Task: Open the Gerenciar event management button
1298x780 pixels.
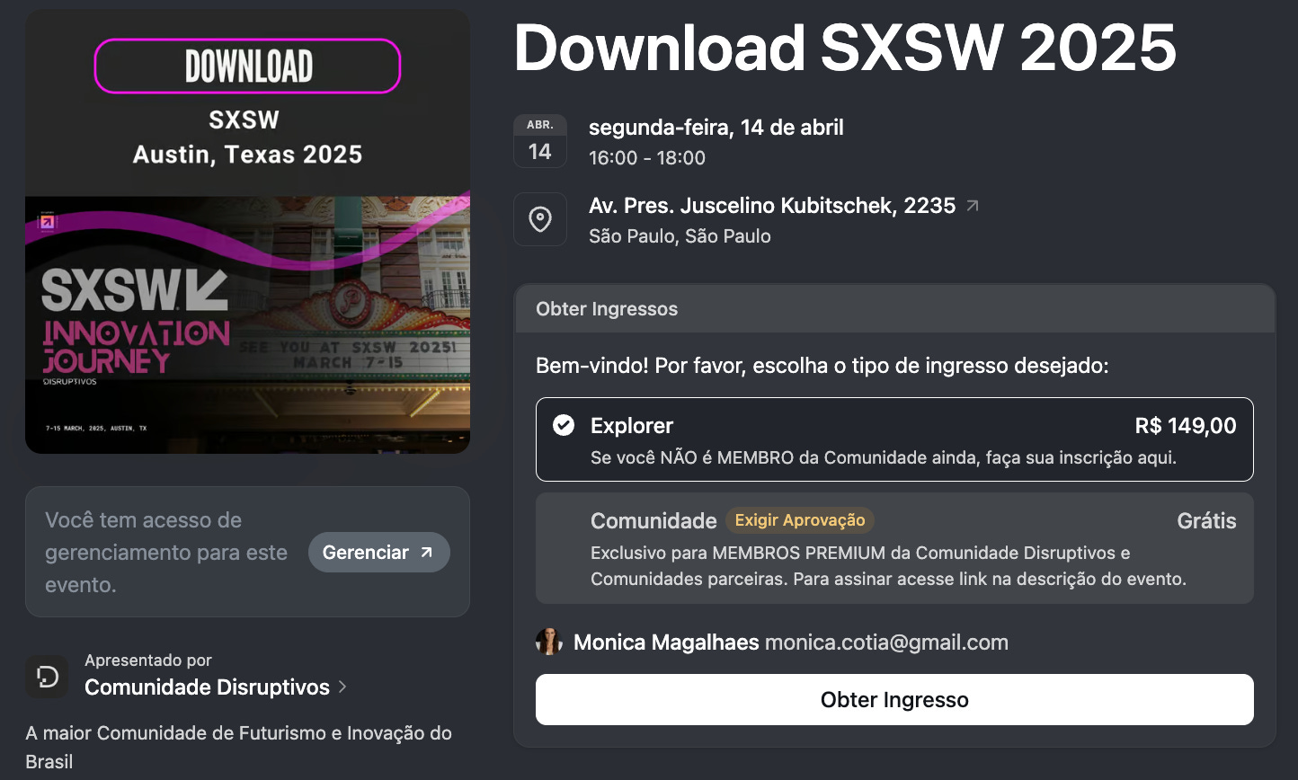Action: (378, 553)
